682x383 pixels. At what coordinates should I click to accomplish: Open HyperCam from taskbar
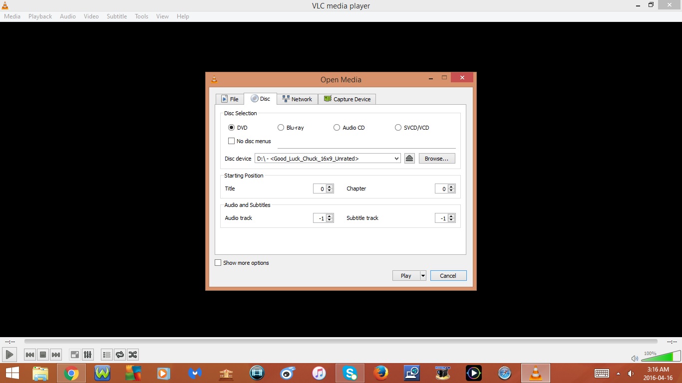[x=443, y=373]
